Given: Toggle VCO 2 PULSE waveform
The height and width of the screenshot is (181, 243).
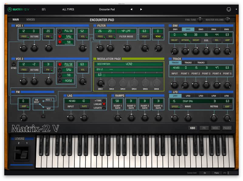Looking at the screenshot, I should (x=60, y=64).
